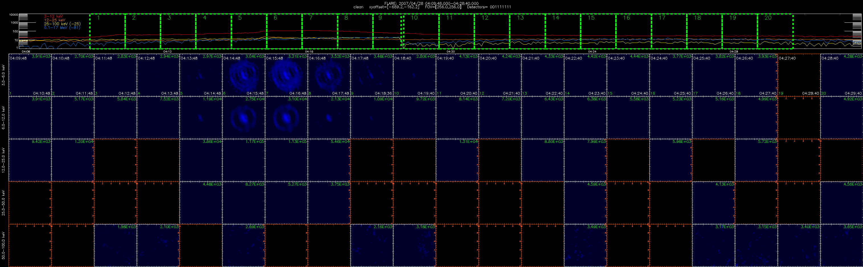Select time interval box 2 on light curve
The image size is (863, 267).
[143, 32]
